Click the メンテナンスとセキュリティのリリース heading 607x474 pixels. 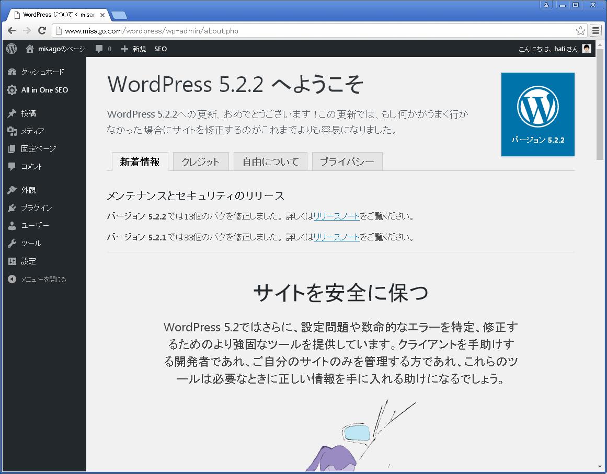(196, 196)
